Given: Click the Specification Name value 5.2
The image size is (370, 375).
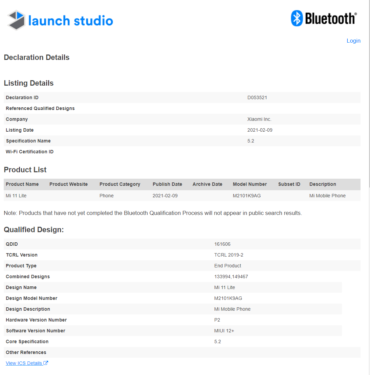Looking at the screenshot, I should click(x=251, y=141).
